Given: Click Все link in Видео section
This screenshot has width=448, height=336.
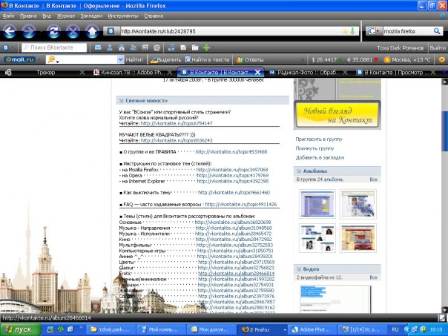Looking at the screenshot, I should pos(373,277).
